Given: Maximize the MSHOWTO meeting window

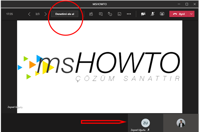Looking at the screenshot, I should pos(187,4).
